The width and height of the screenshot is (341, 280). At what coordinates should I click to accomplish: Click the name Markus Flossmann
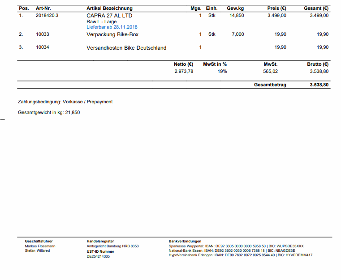coord(40,246)
